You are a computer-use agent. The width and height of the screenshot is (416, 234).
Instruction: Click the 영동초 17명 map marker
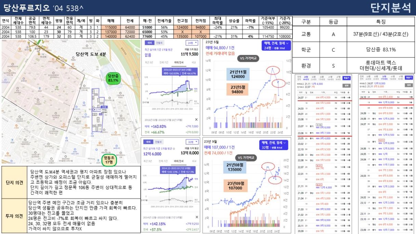pyautogui.click(x=109, y=159)
